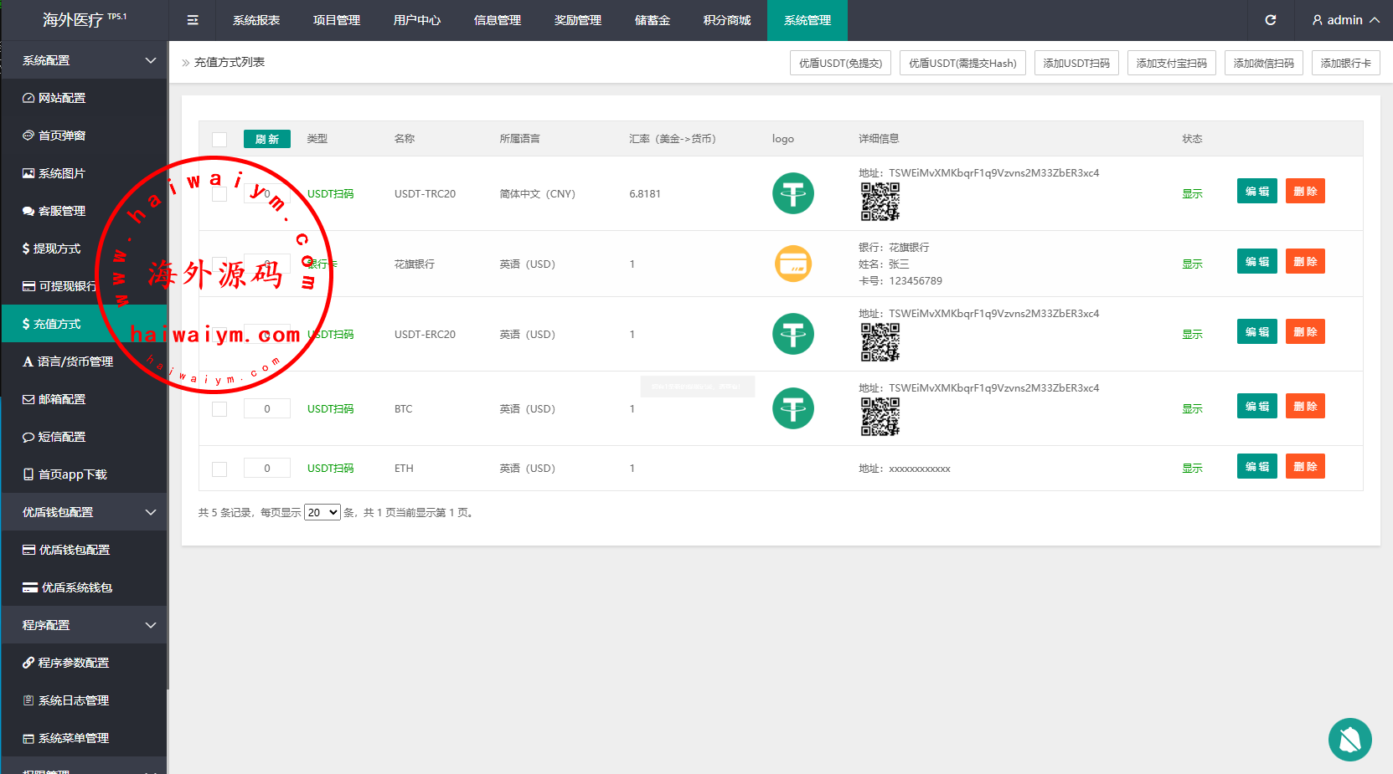Screen dimensions: 1393x774
Task: Open 首页弹窗 sidebar item
Action: (84, 136)
